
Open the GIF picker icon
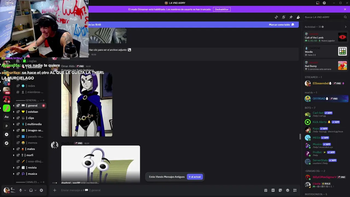point(273,190)
